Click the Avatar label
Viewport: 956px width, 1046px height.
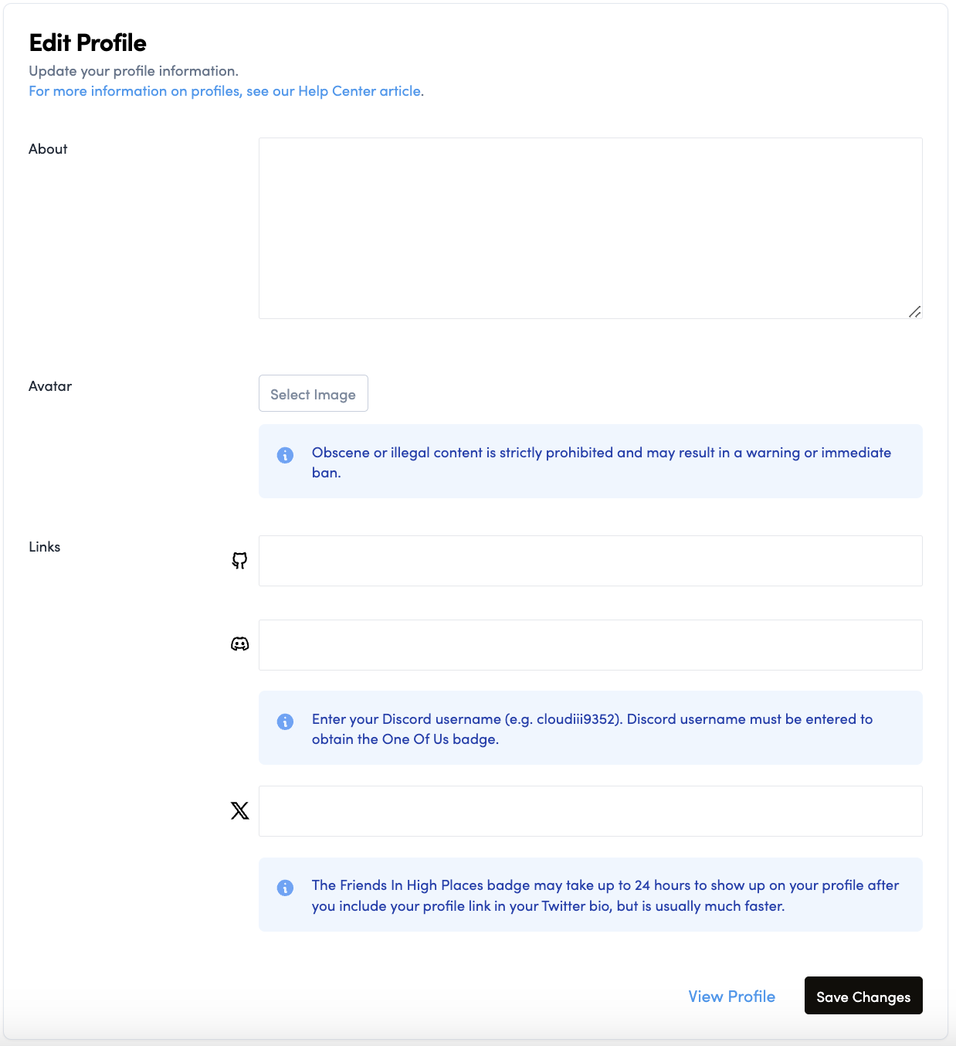[50, 386]
